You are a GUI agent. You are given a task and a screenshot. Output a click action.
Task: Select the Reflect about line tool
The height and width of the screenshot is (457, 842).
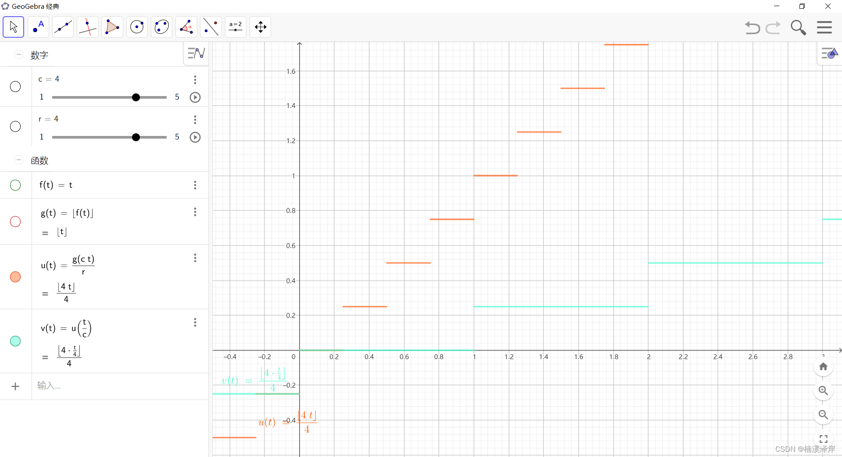point(211,27)
